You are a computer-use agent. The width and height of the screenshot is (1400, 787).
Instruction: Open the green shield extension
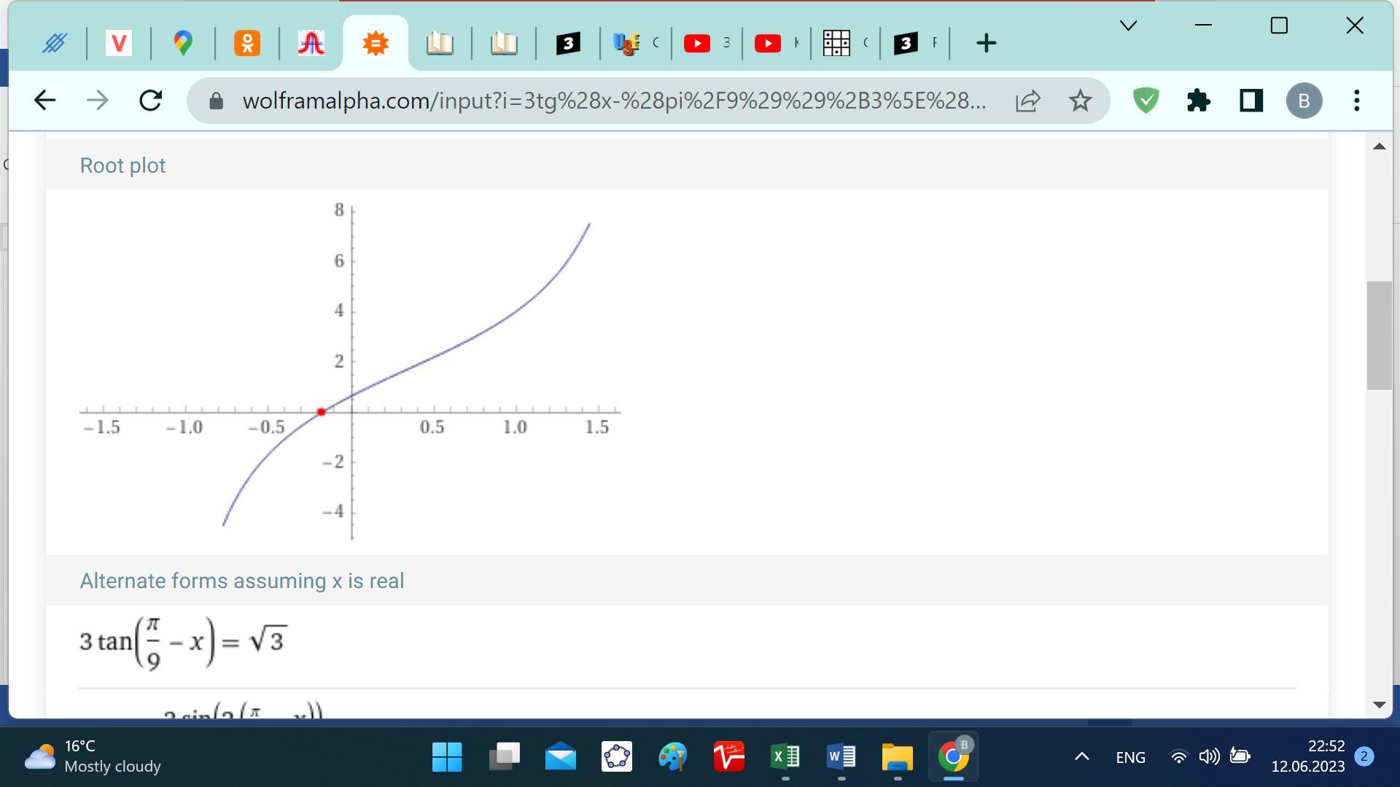click(x=1146, y=101)
